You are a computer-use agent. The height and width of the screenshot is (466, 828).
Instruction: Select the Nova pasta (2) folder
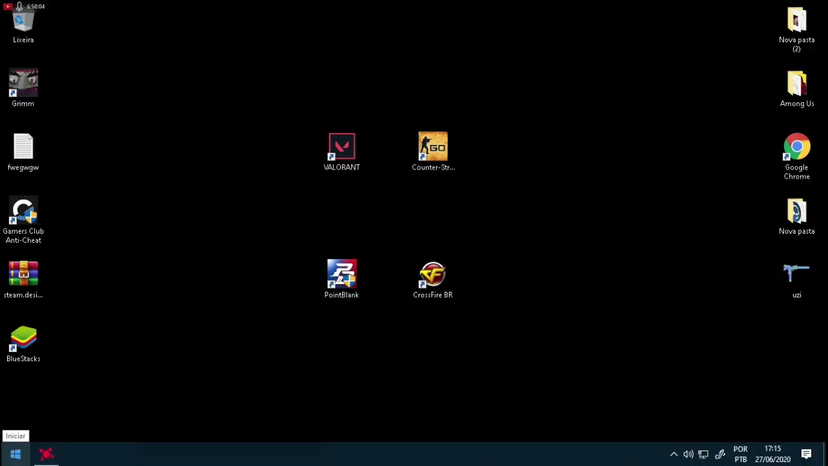[797, 30]
